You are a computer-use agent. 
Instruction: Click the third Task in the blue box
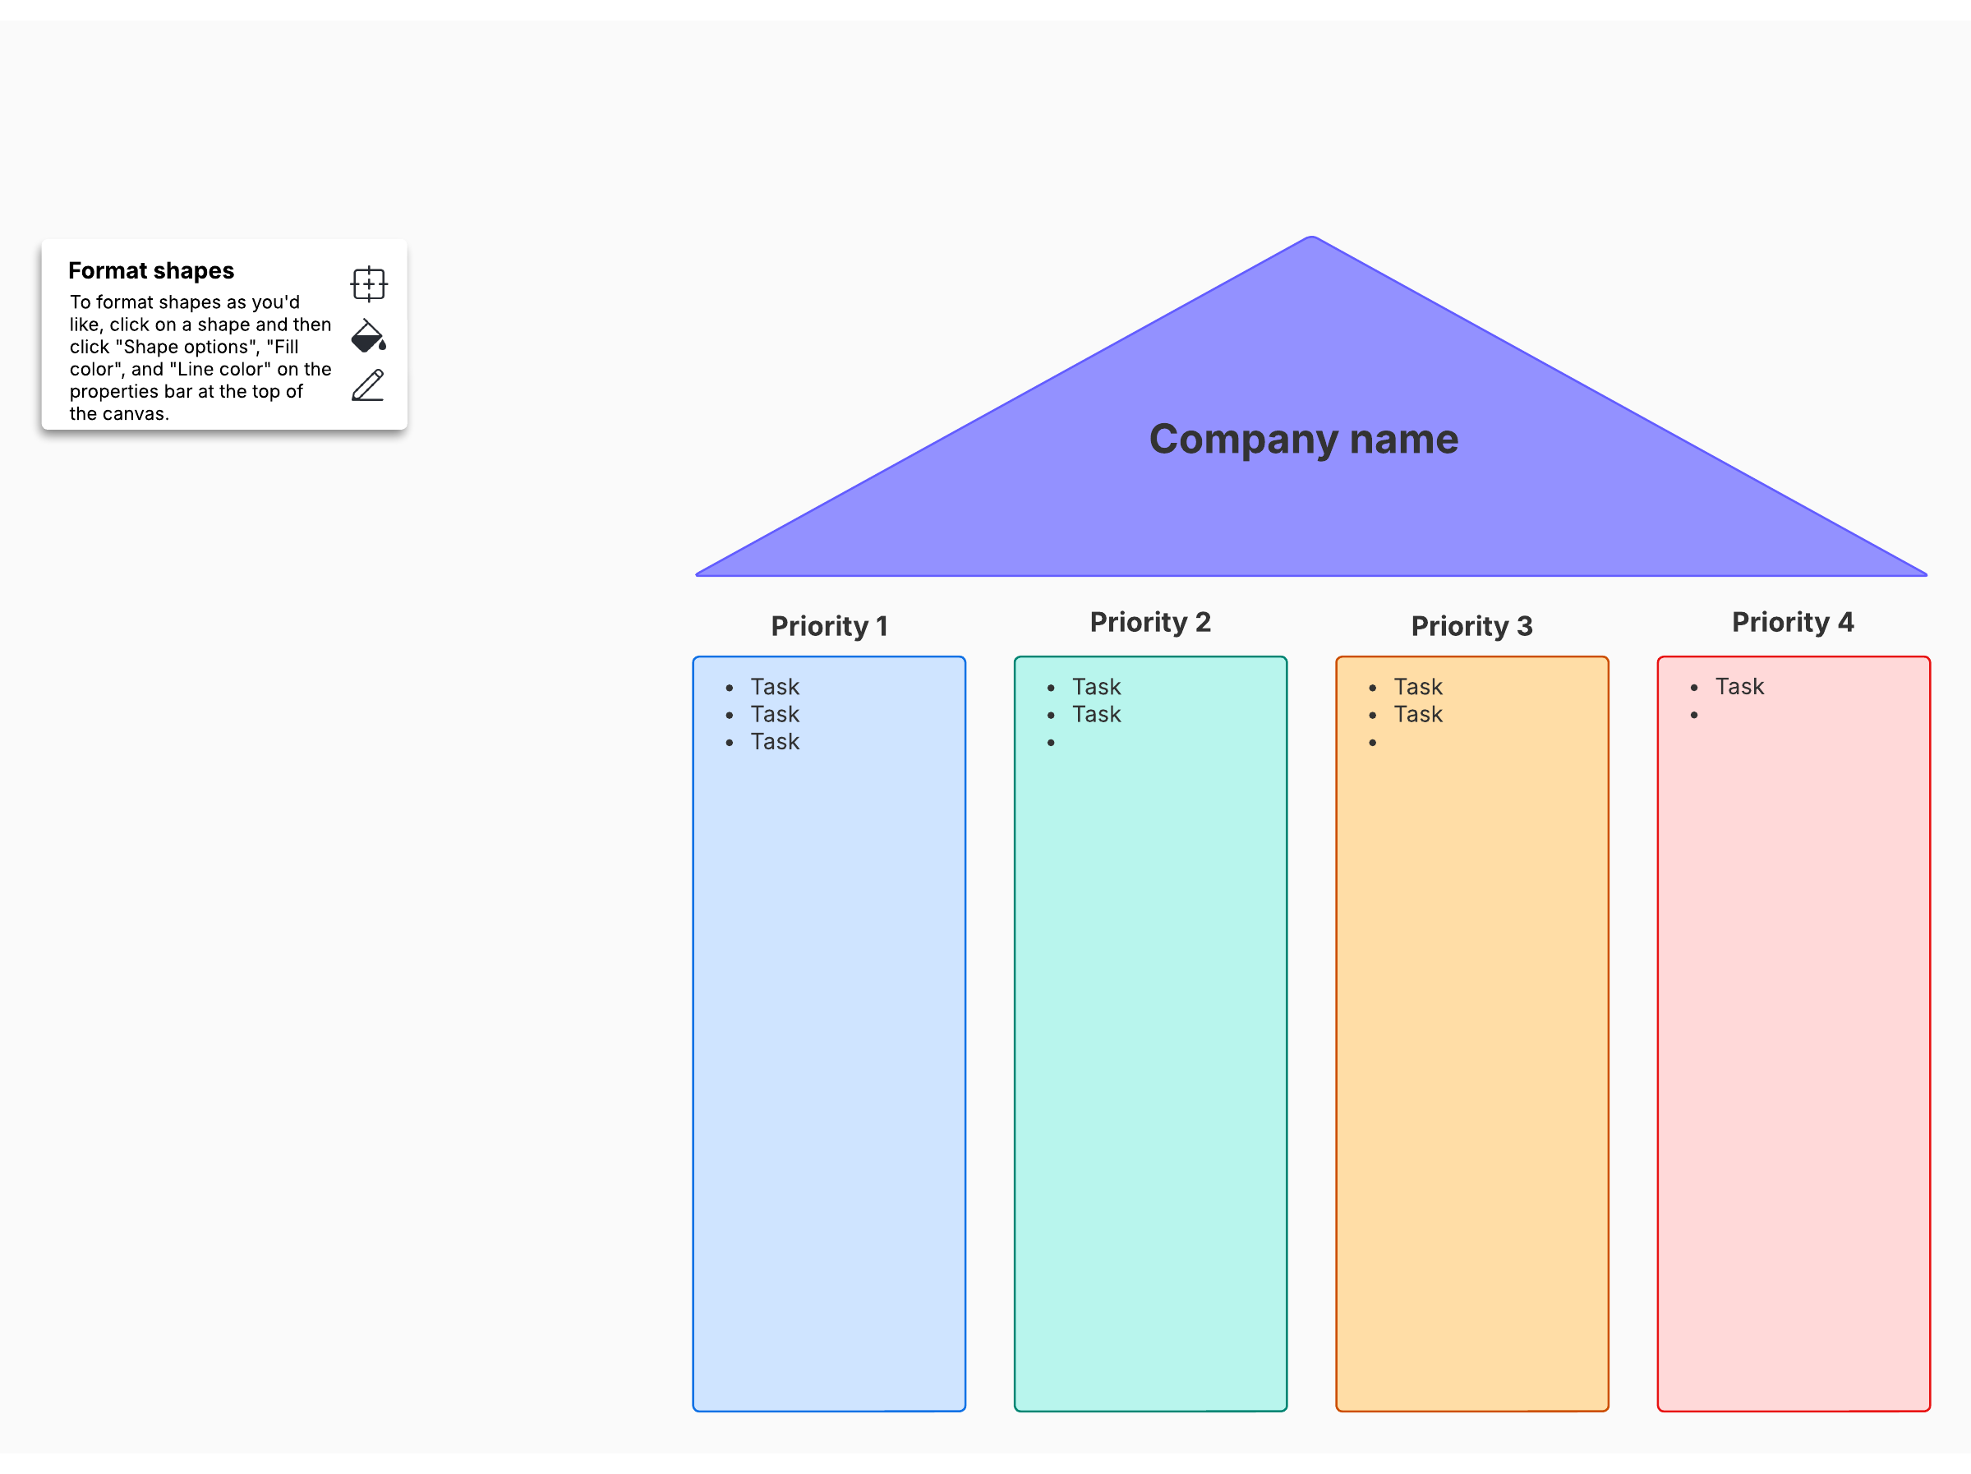774,741
